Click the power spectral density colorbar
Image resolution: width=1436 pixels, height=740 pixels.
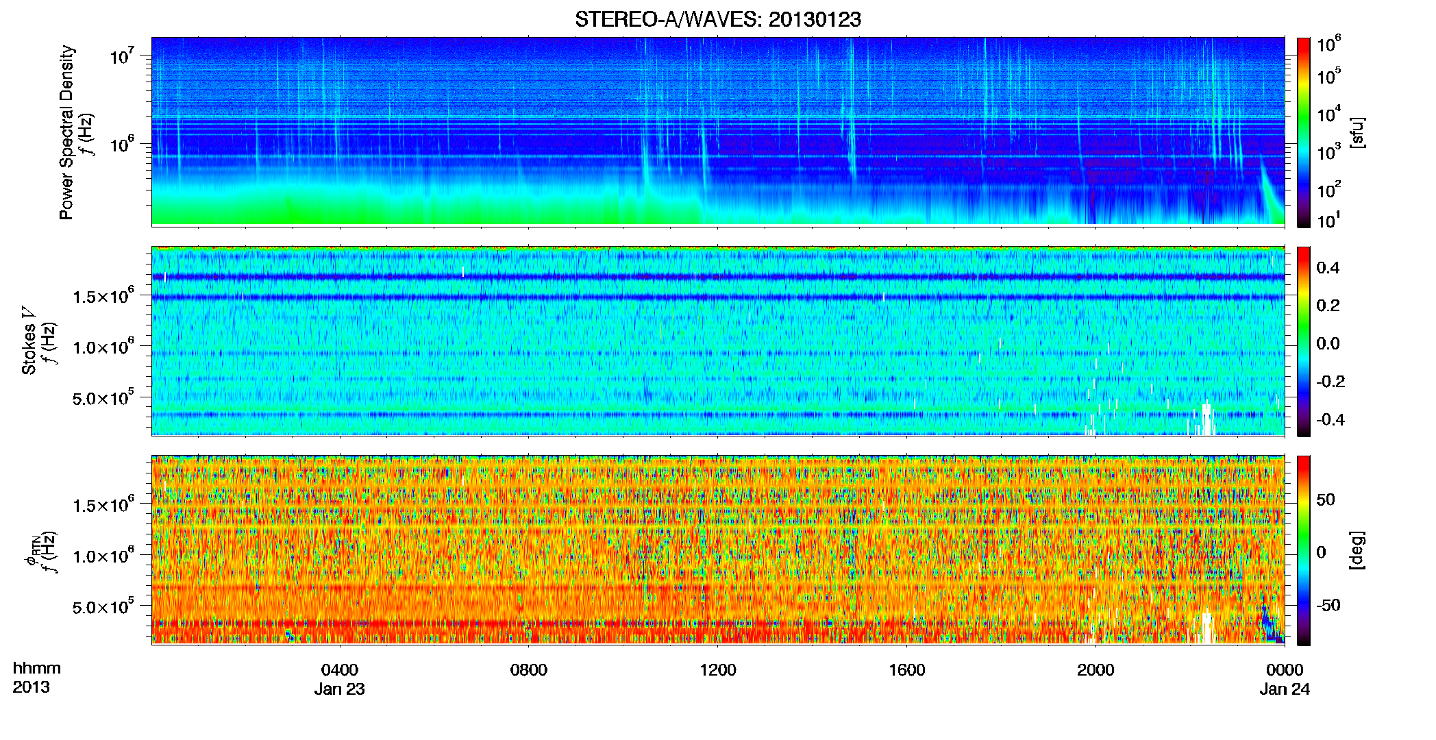pyautogui.click(x=1303, y=132)
